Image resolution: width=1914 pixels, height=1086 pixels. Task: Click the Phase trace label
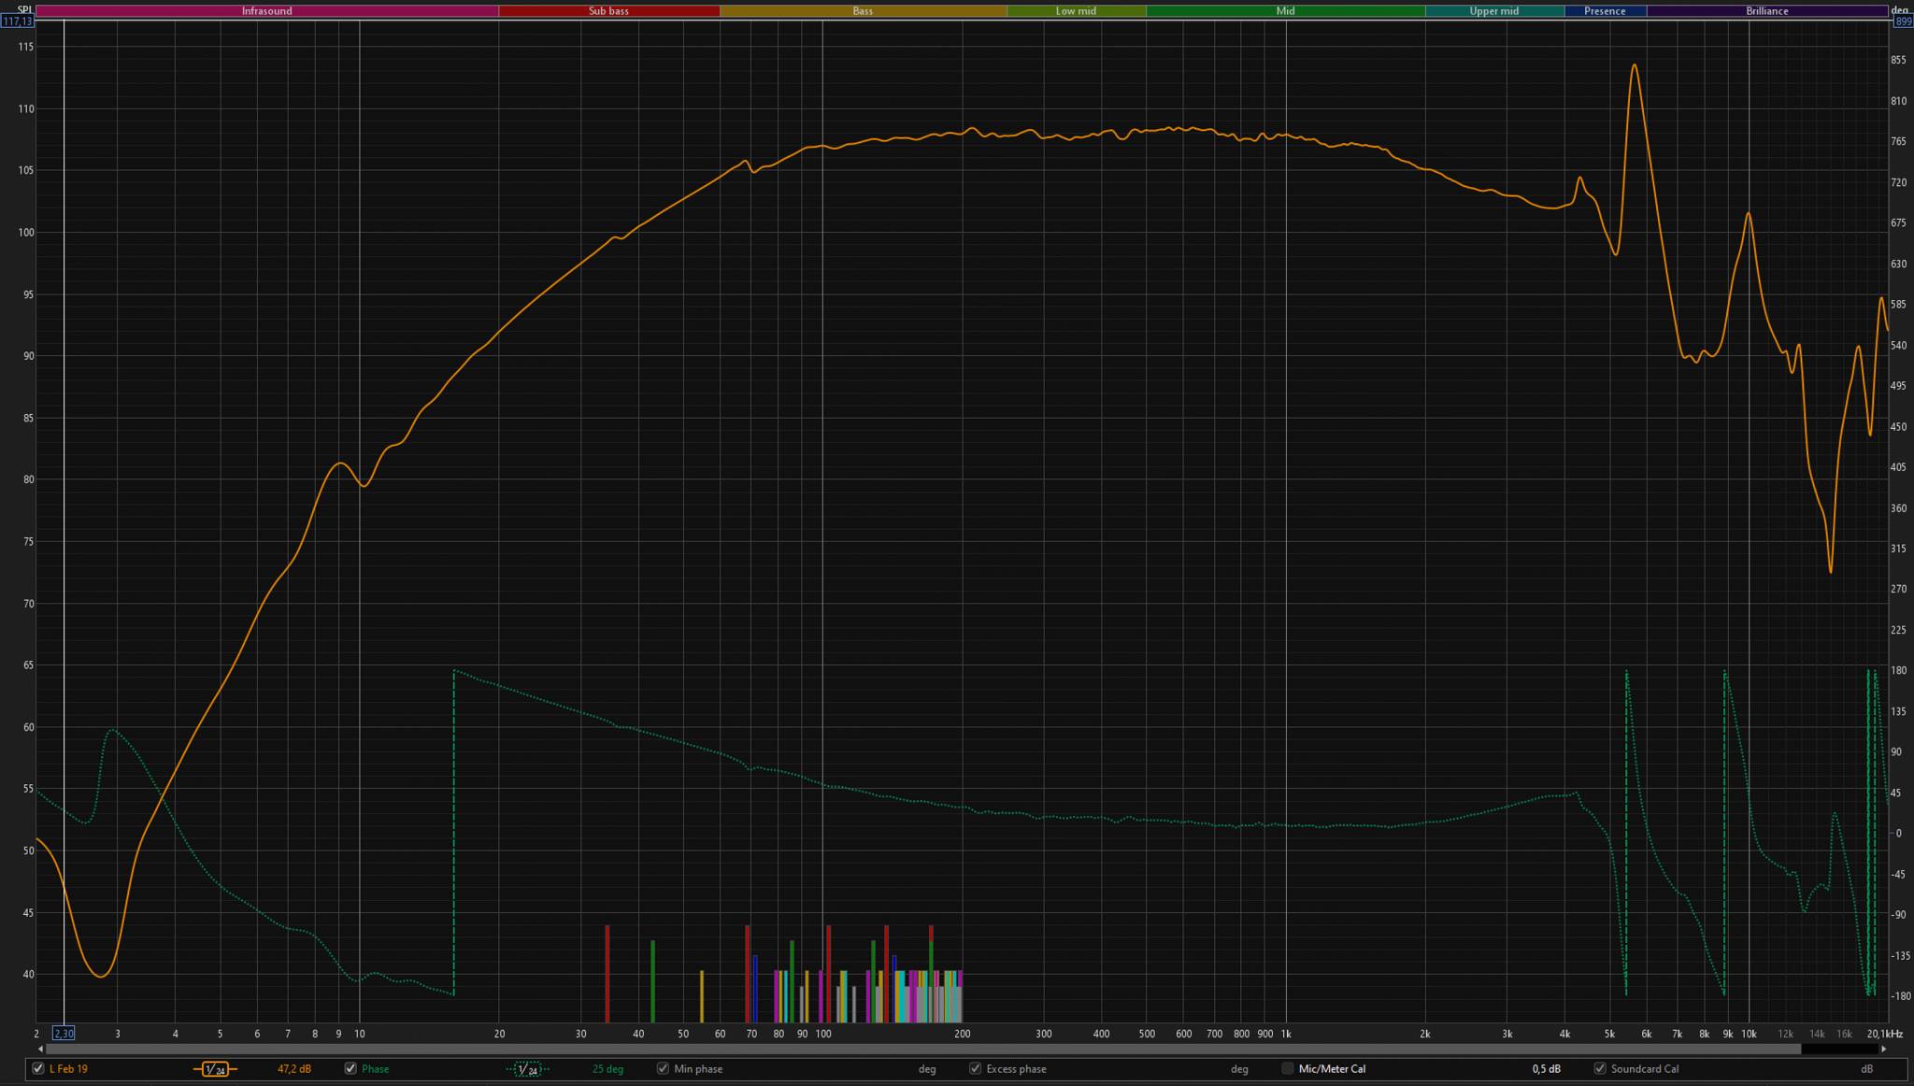coord(375,1069)
